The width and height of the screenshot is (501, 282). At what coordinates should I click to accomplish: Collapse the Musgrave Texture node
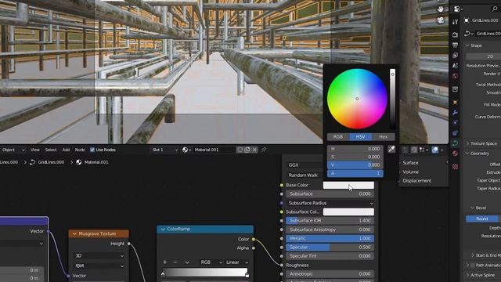(74, 233)
